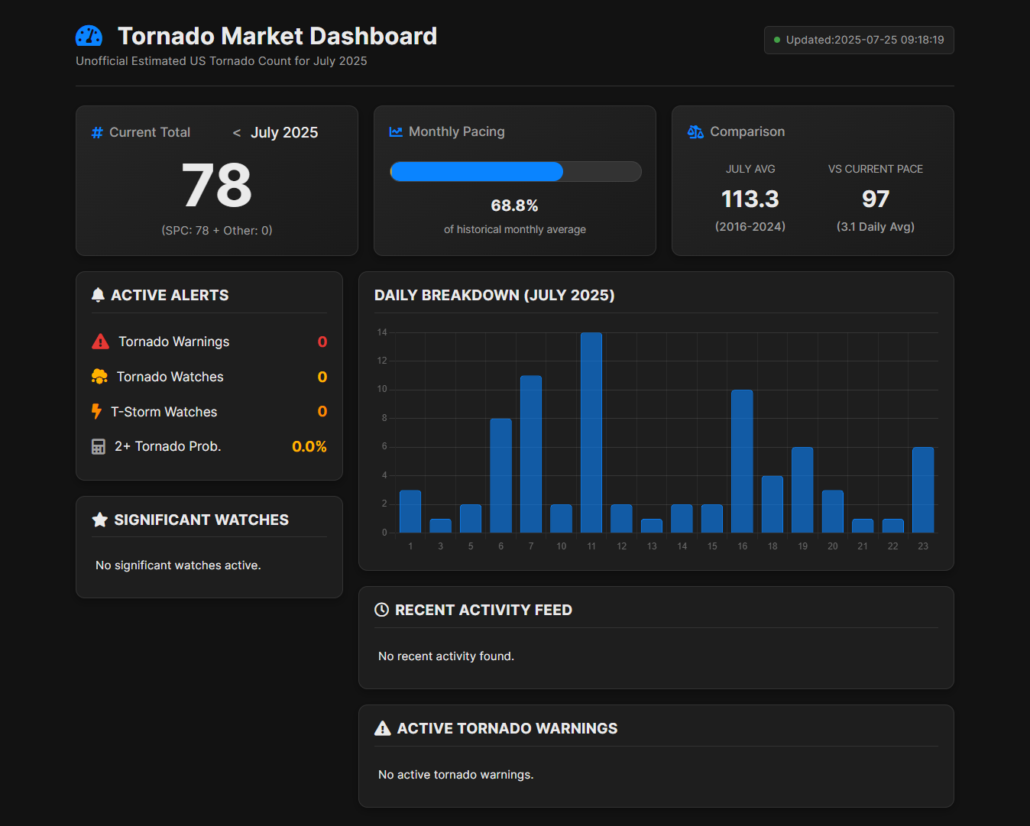Click the July 2025 month label
1030x826 pixels.
[284, 133]
